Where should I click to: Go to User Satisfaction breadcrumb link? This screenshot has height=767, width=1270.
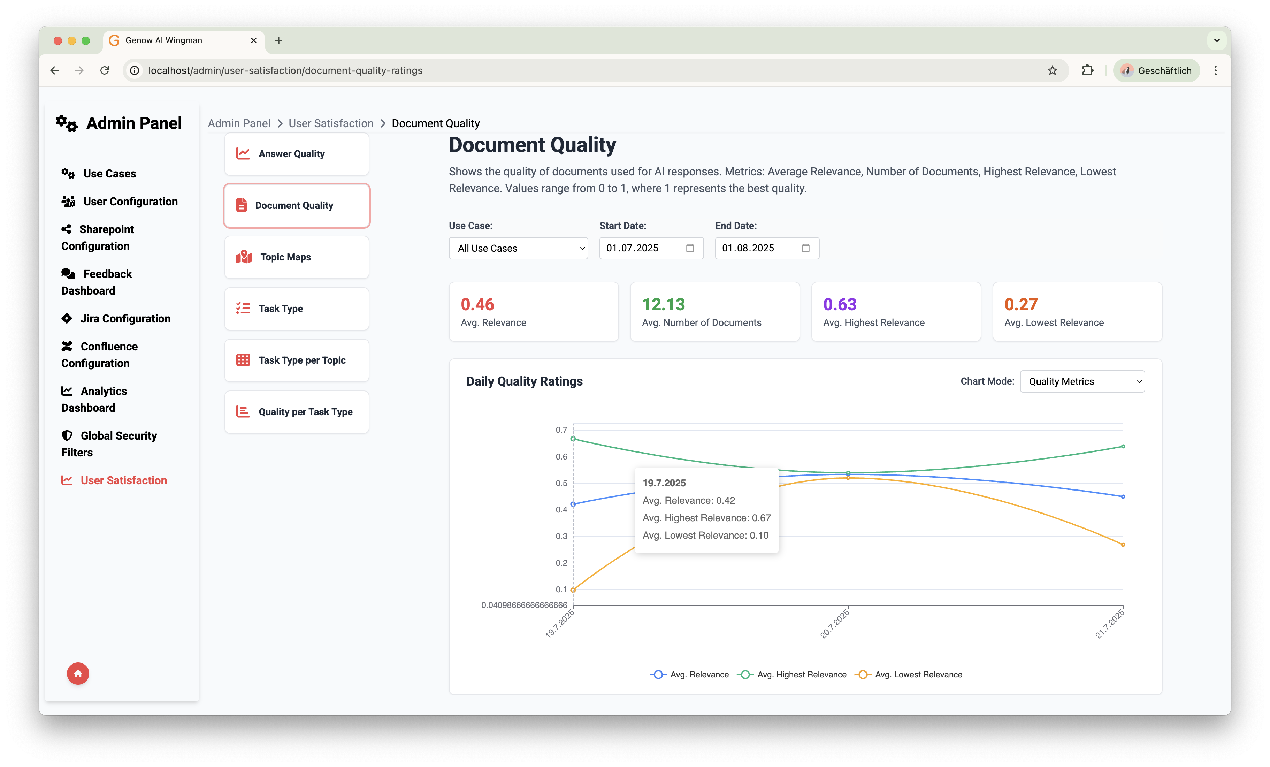click(x=330, y=123)
